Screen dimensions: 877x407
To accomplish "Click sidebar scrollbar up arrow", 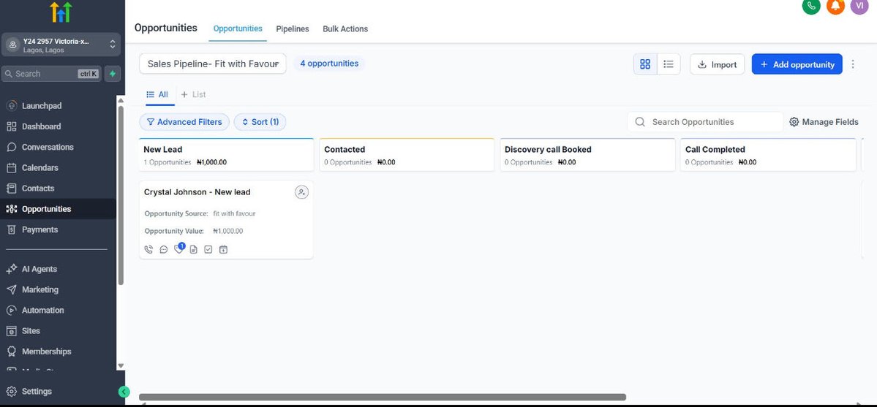I will click(121, 100).
